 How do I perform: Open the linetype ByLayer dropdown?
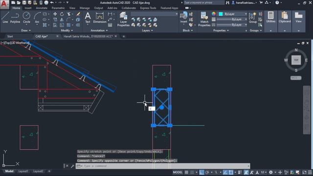[x=231, y=25]
